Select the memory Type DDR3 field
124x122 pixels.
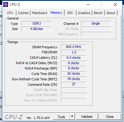(x=36, y=23)
